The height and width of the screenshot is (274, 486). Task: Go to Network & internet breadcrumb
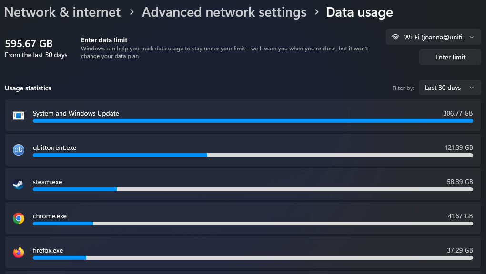tap(62, 12)
